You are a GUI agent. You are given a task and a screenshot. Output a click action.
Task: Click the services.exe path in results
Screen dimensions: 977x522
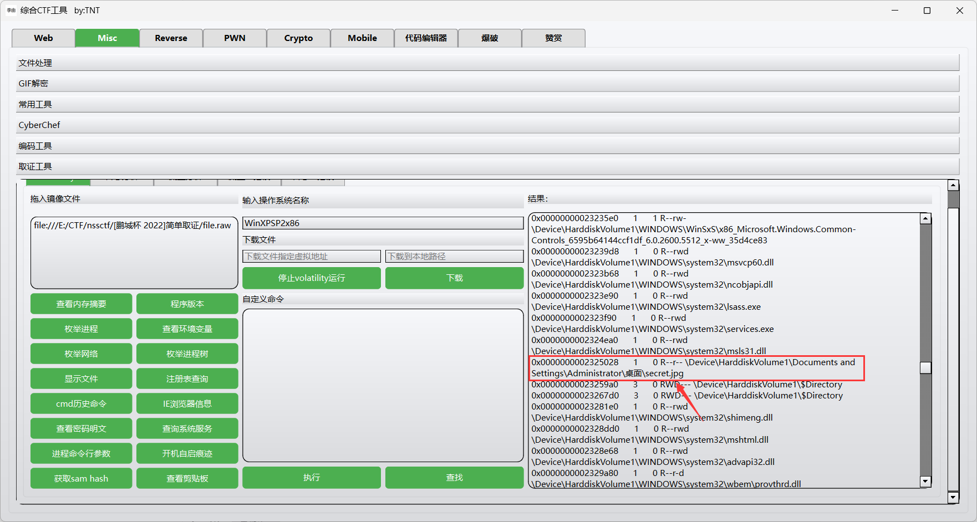pyautogui.click(x=653, y=329)
